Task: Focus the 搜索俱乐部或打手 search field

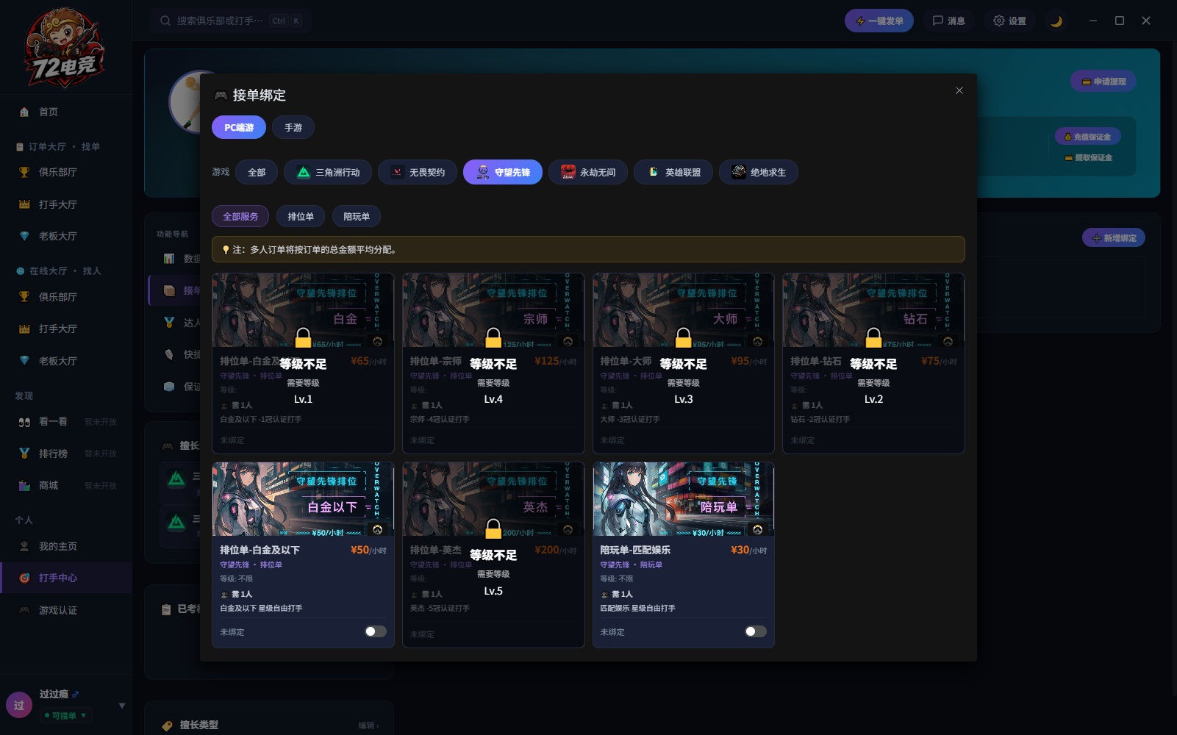Action: click(x=230, y=21)
